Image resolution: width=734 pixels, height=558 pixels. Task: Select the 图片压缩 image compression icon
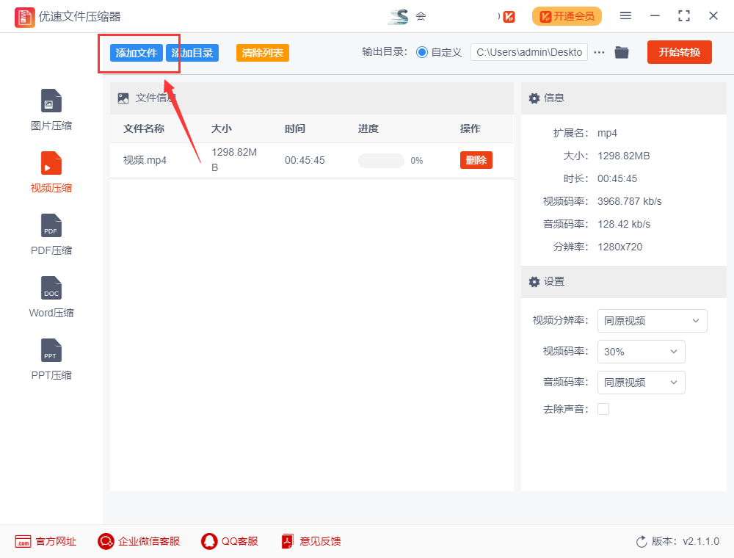51,101
